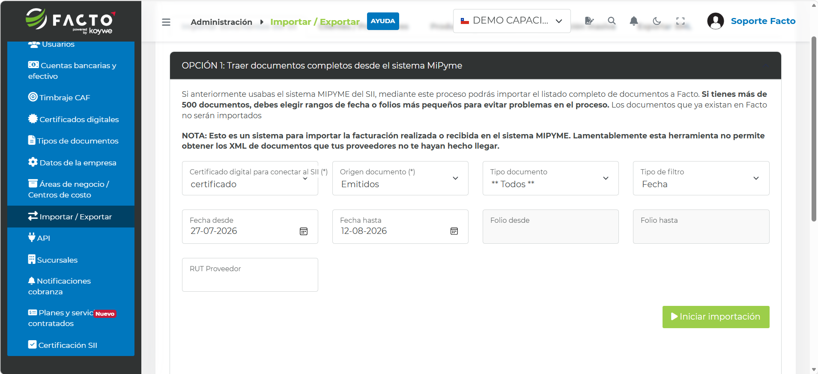
Task: Open Notificaciones cobranza
Action: coord(71,286)
